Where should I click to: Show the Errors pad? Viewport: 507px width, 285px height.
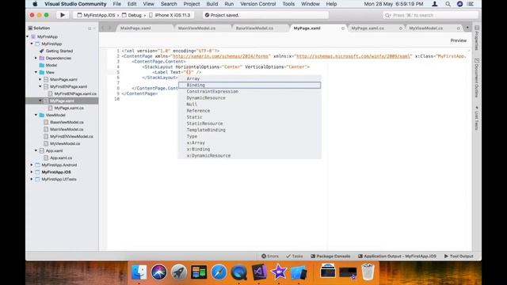click(x=270, y=256)
